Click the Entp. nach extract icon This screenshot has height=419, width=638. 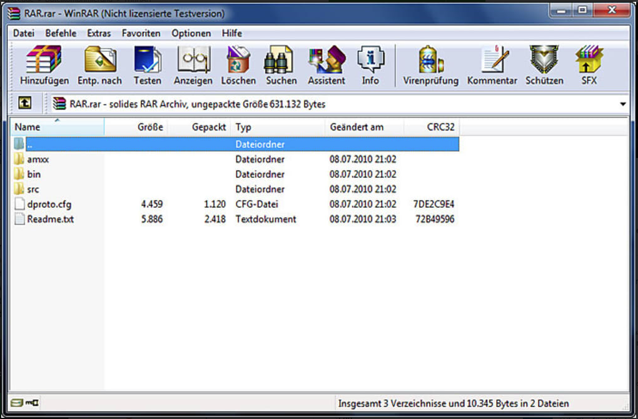tap(100, 59)
